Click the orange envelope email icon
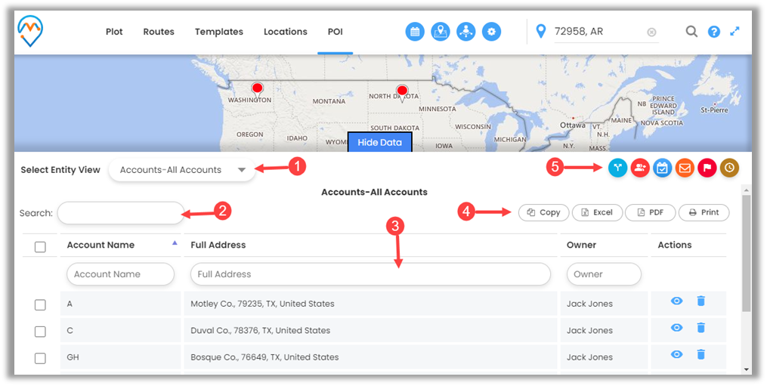767x386 pixels. point(685,168)
